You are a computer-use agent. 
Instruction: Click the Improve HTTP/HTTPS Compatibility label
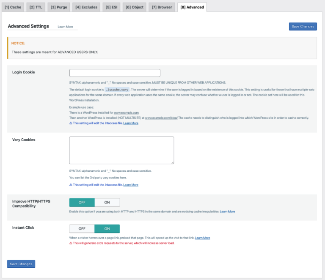31,203
